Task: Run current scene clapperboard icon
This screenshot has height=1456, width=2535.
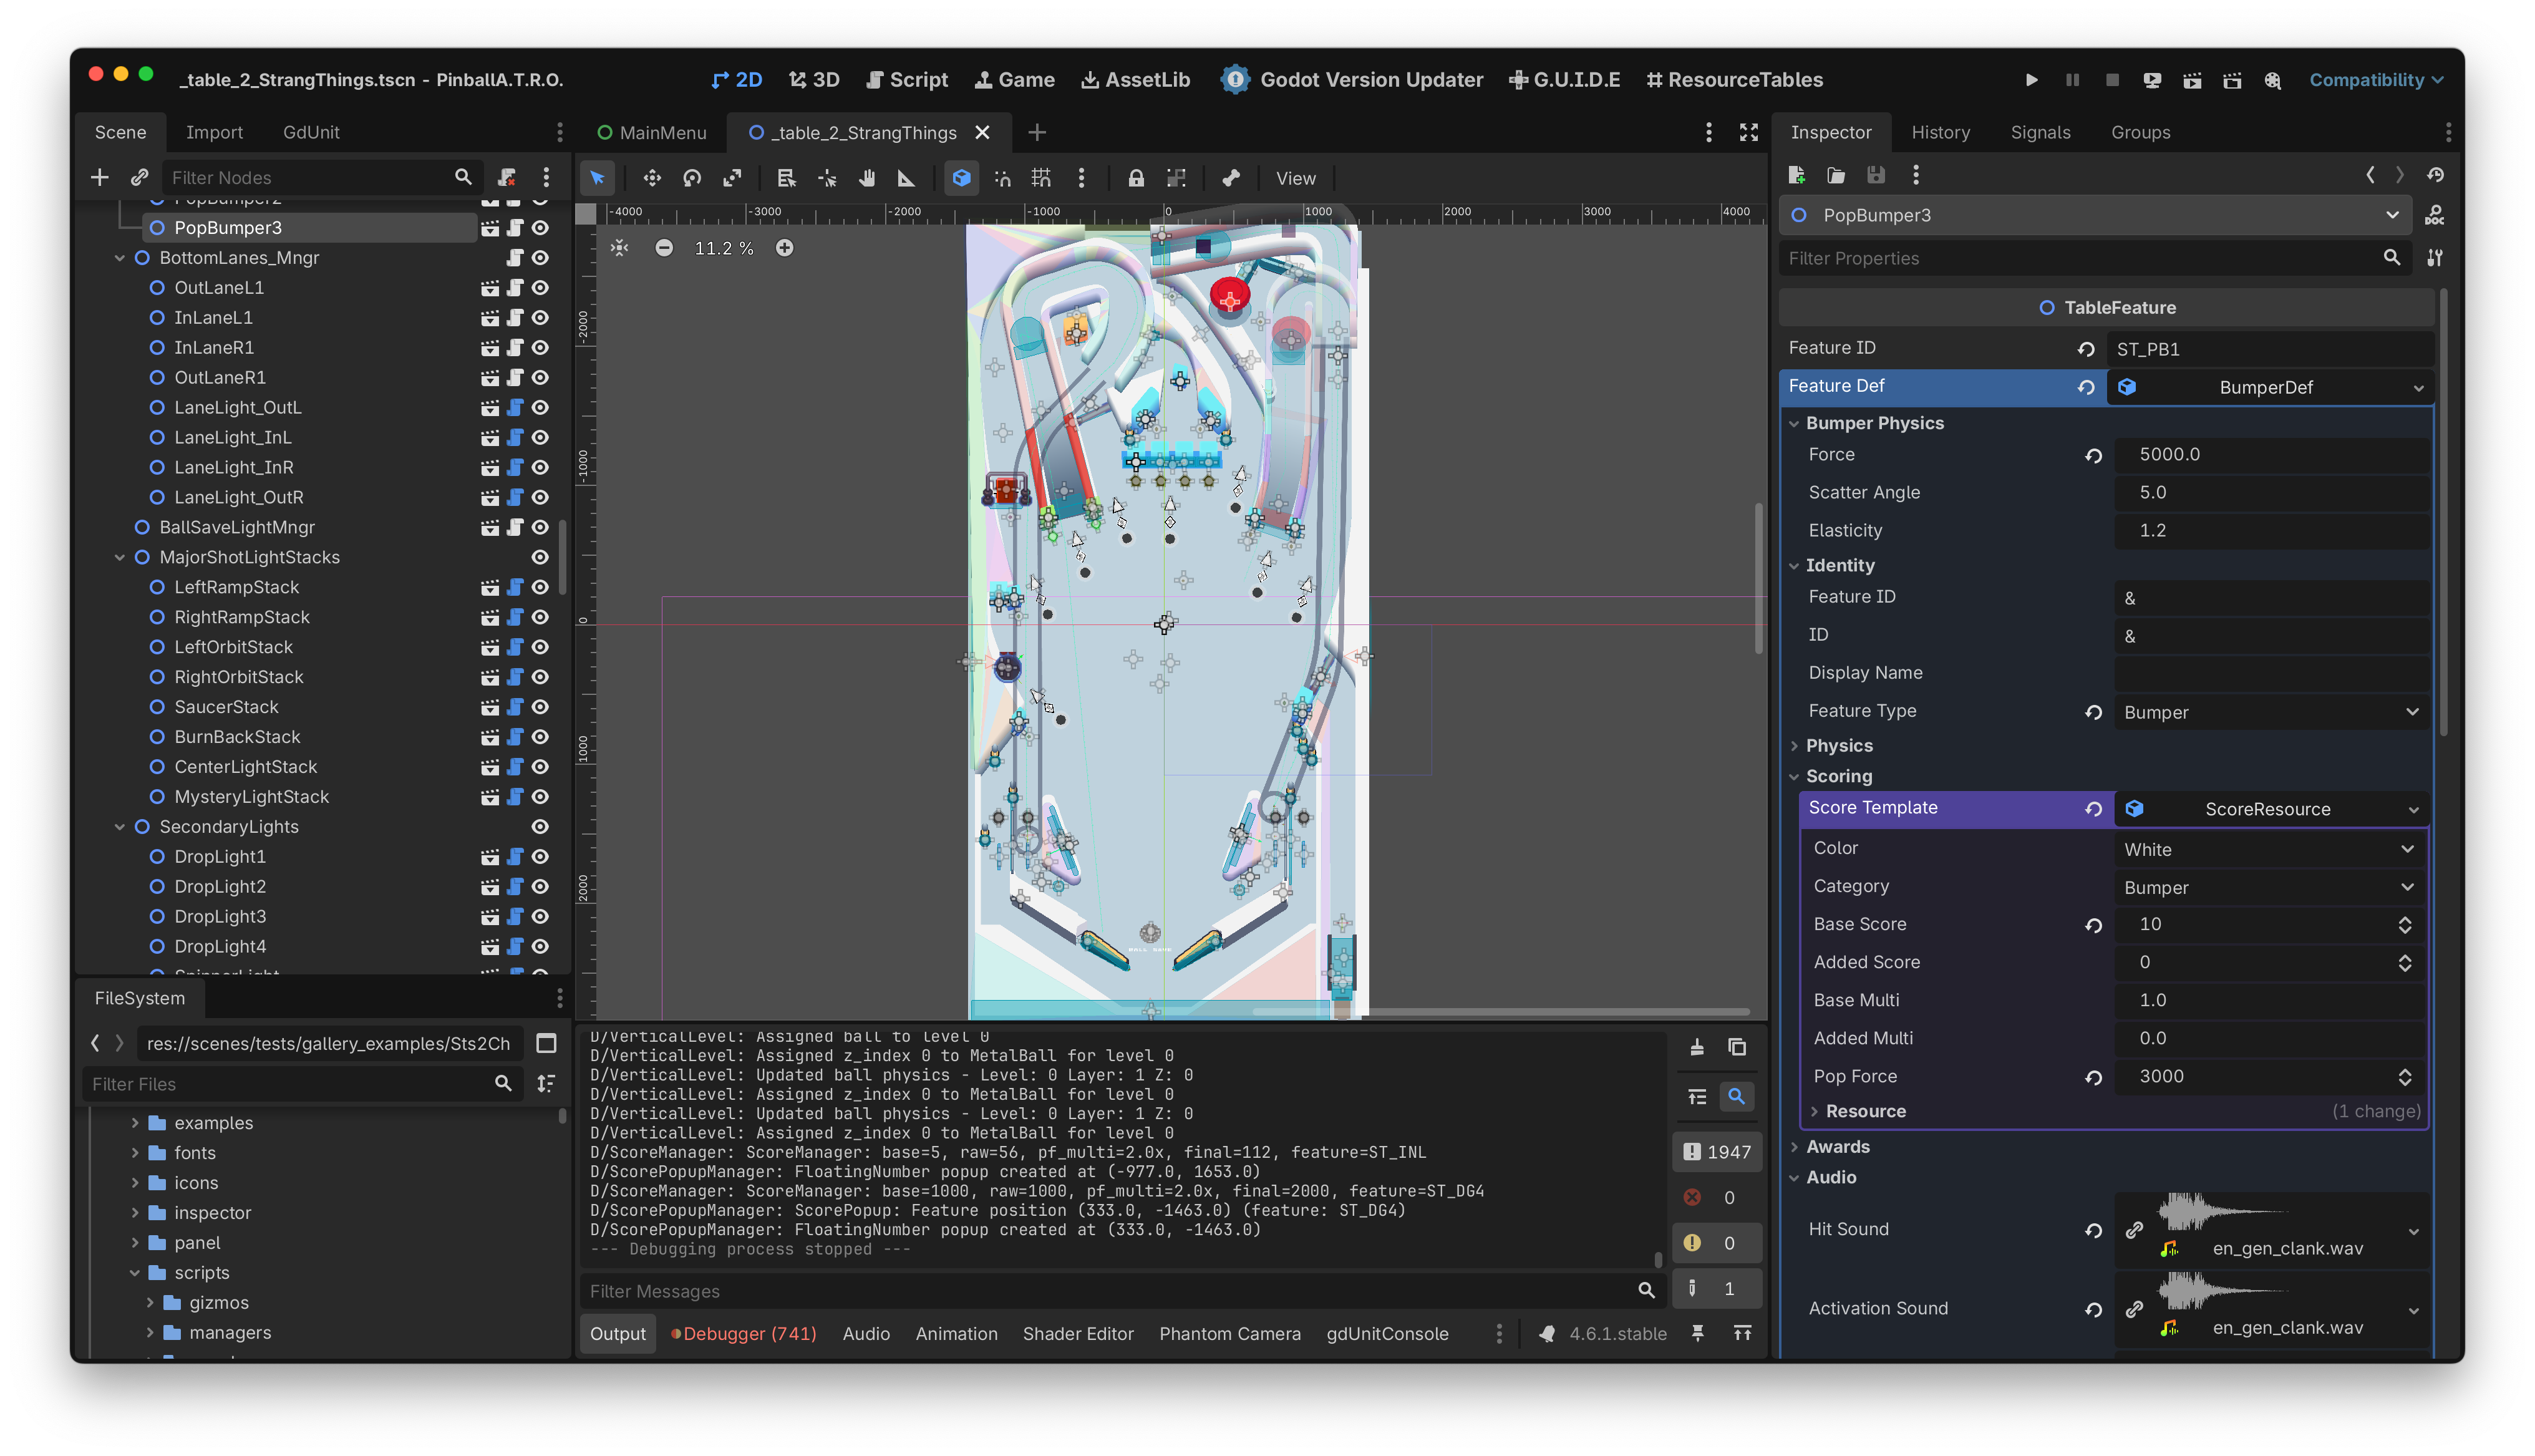Action: pyautogui.click(x=2192, y=80)
